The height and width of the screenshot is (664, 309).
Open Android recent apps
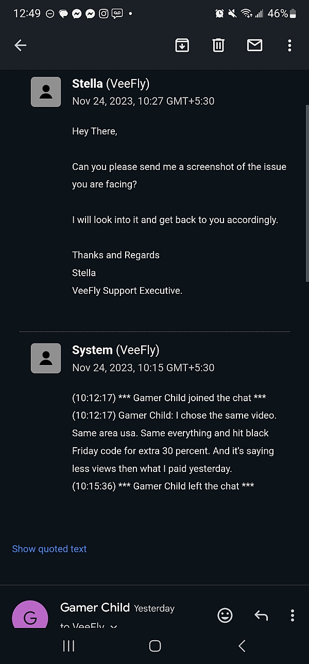point(68,645)
